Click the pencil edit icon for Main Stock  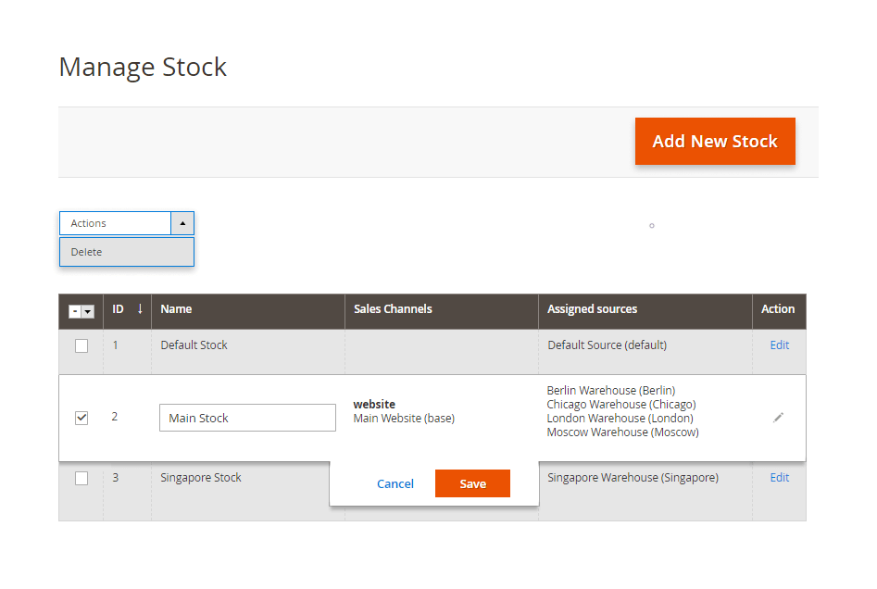pyautogui.click(x=778, y=418)
